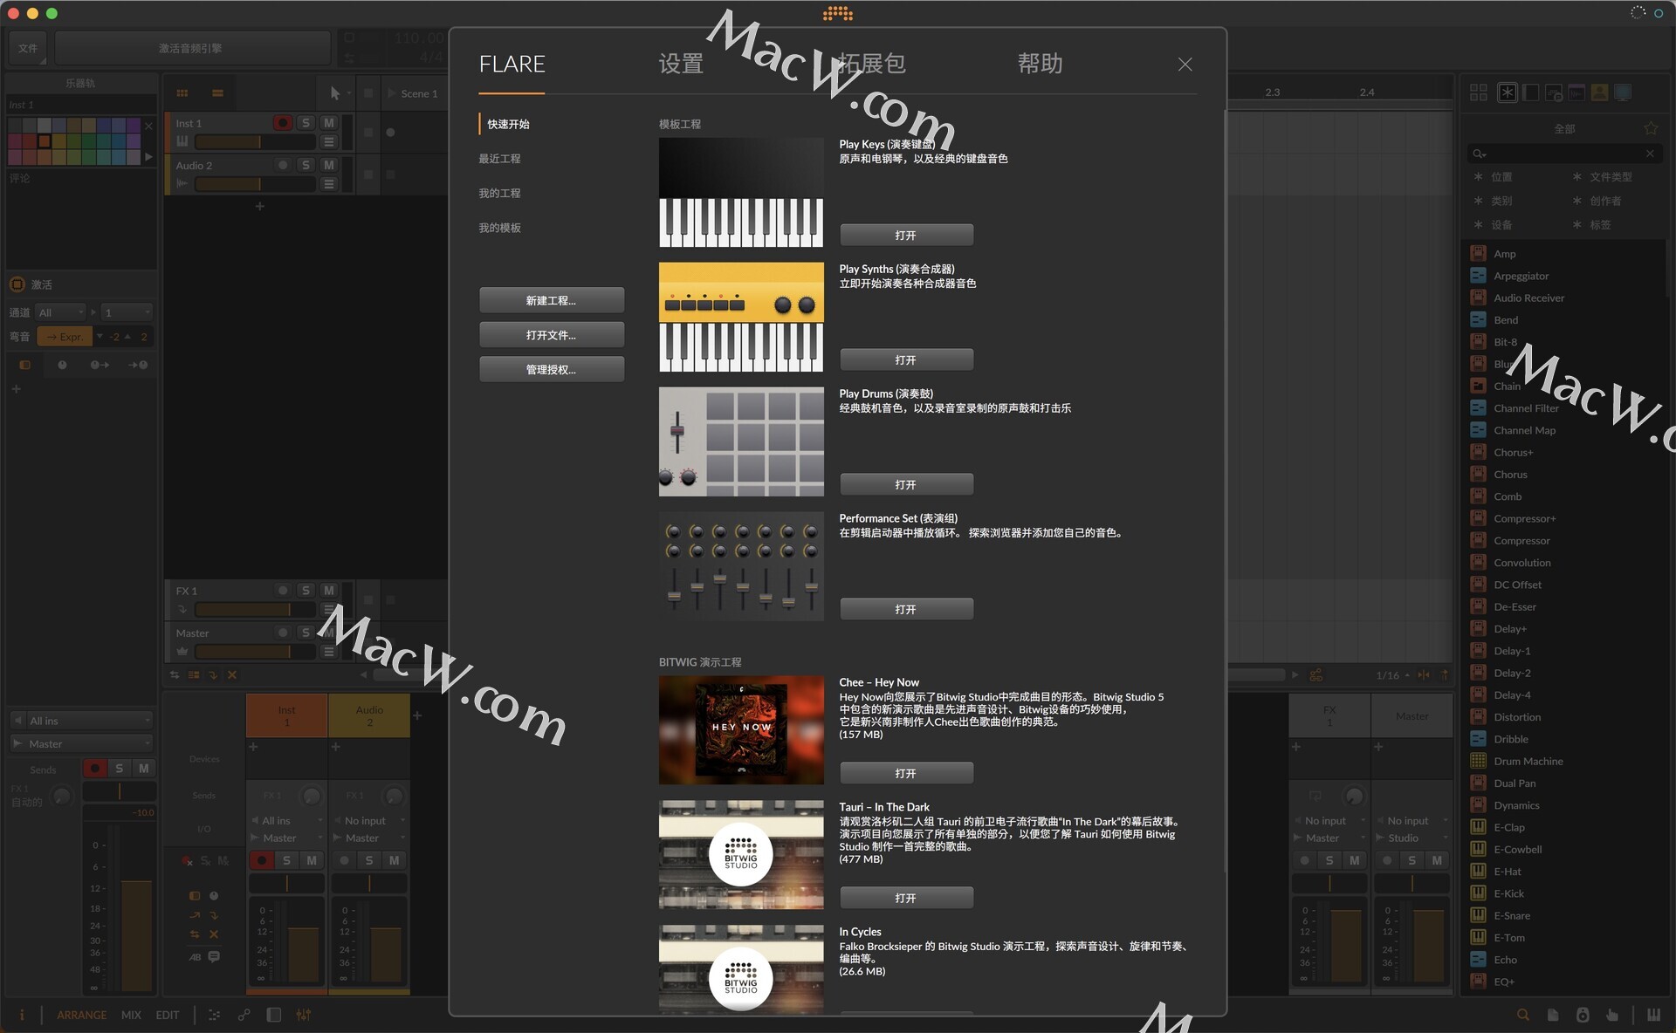Image resolution: width=1676 pixels, height=1033 pixels.
Task: Open No input dropdown on Audio 2 mixer channel
Action: pos(370,821)
